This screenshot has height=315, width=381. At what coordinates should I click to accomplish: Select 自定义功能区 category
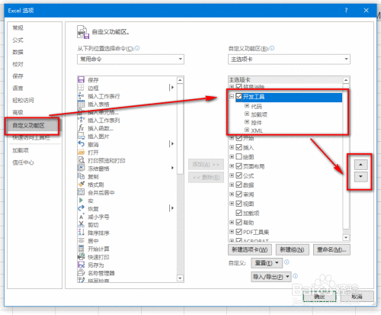[x=32, y=125]
